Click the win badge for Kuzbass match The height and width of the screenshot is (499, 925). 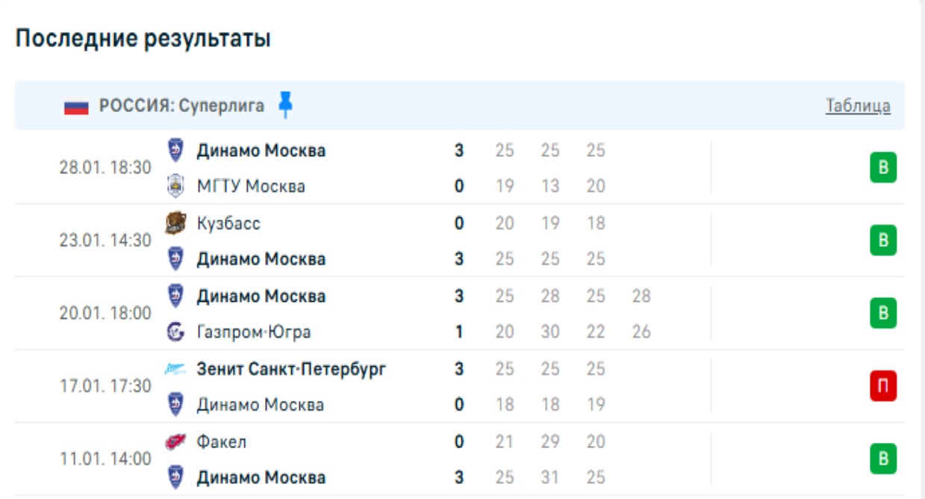(x=883, y=241)
